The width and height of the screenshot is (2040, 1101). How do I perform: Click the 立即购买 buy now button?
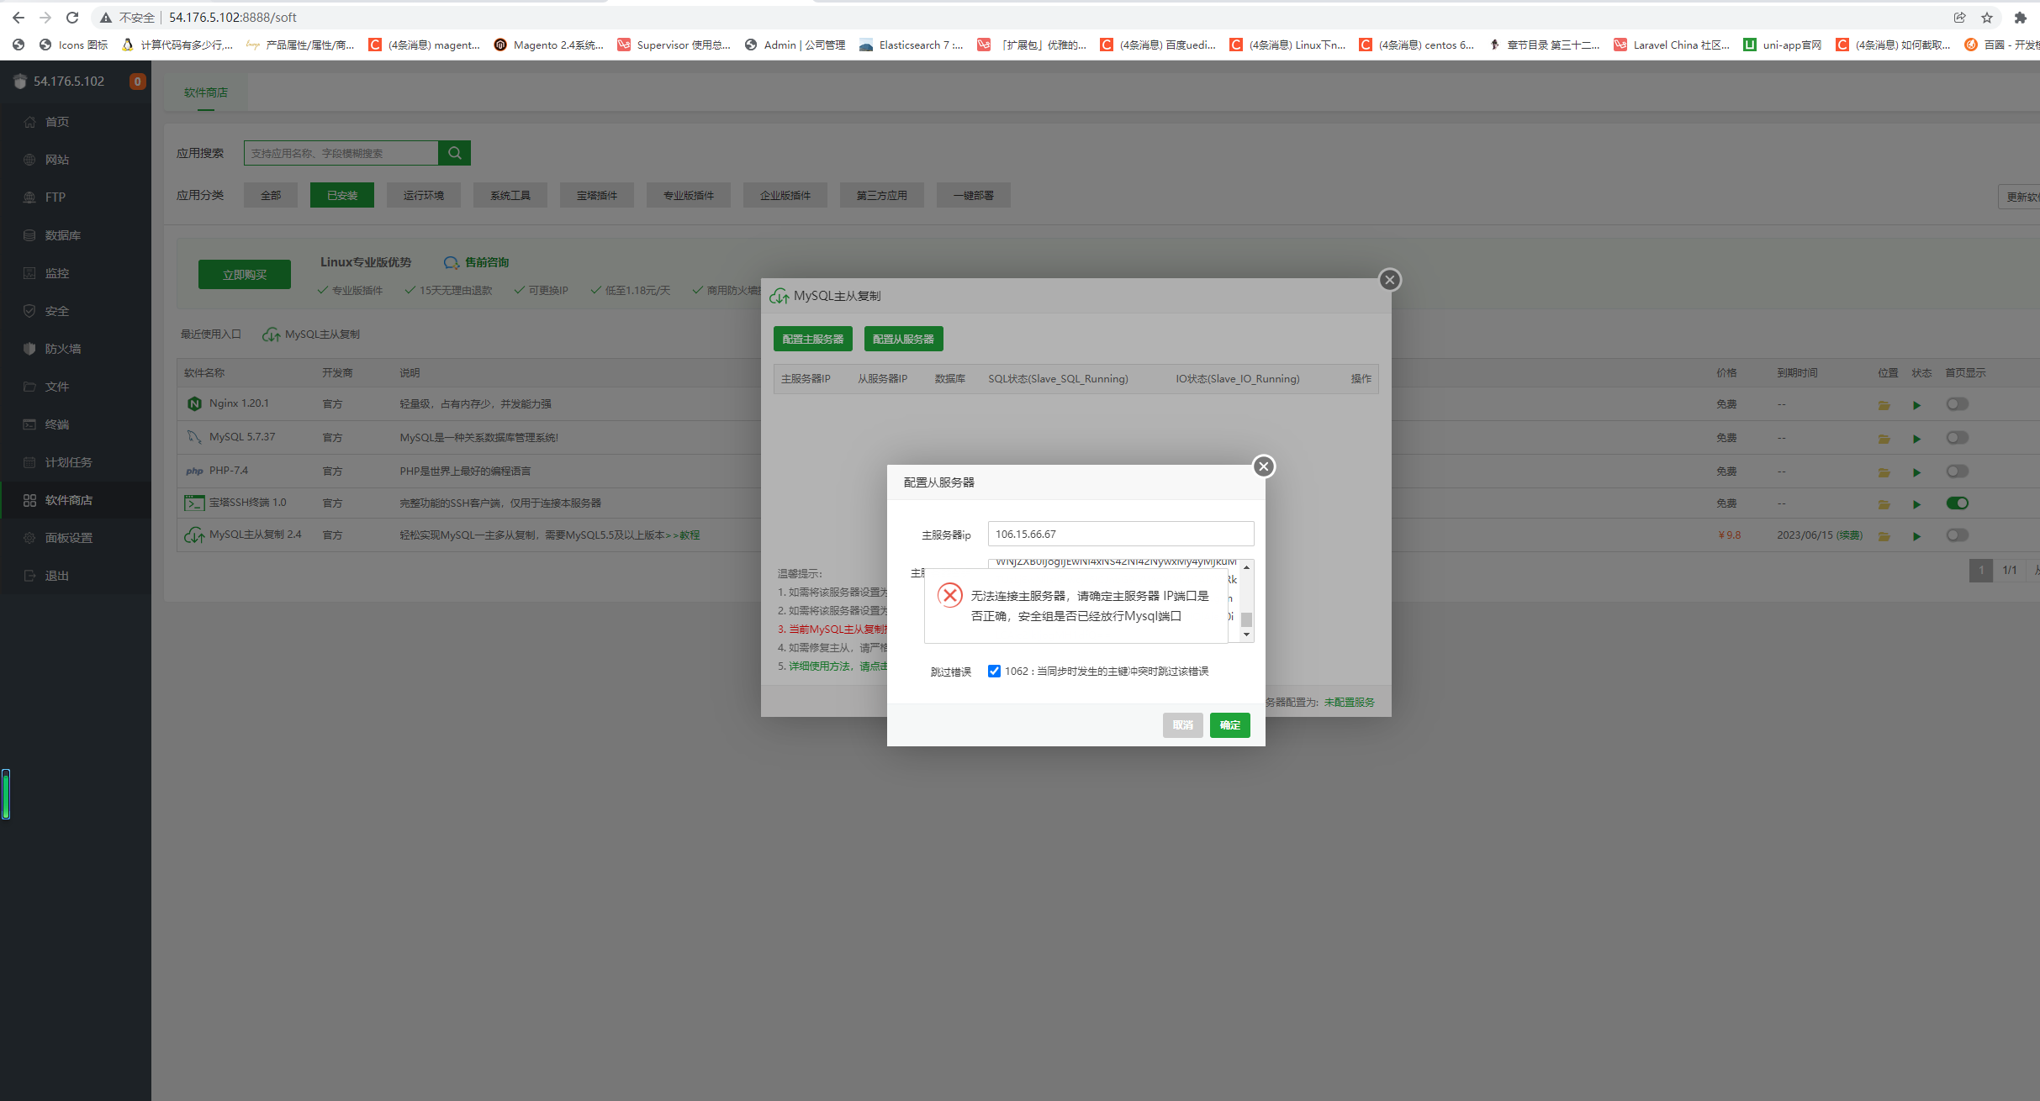[245, 275]
